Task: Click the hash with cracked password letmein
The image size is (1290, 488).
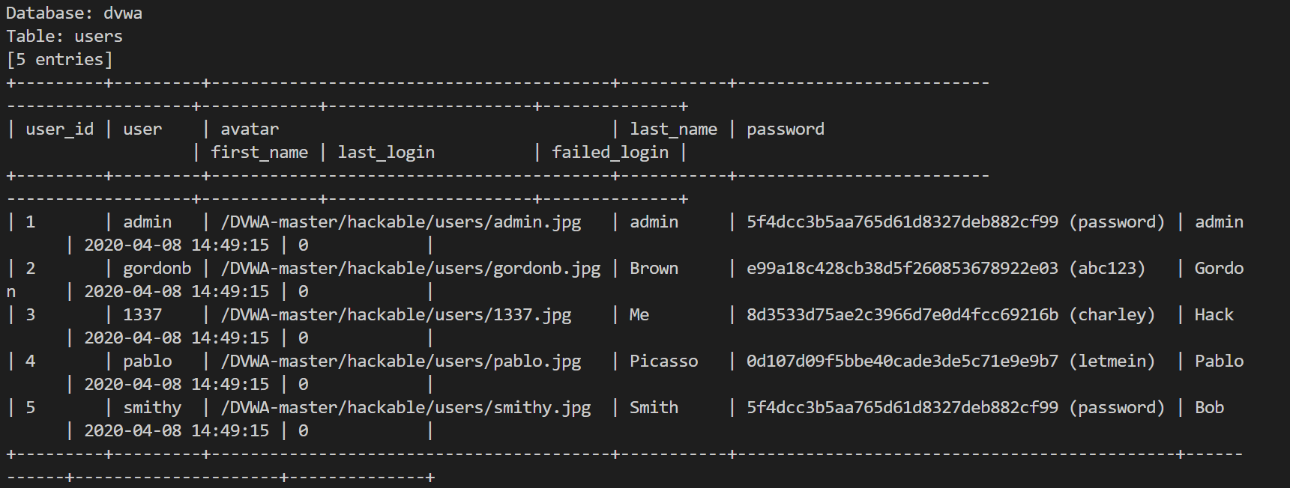Action: pos(902,362)
